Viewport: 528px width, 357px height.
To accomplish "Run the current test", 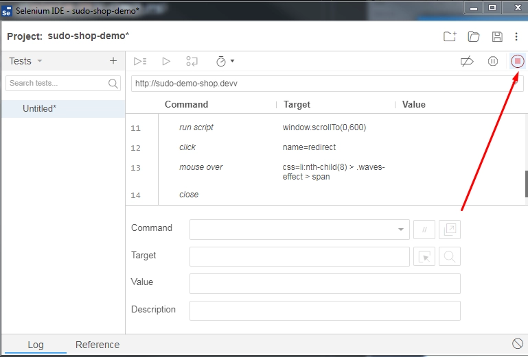I will 166,61.
